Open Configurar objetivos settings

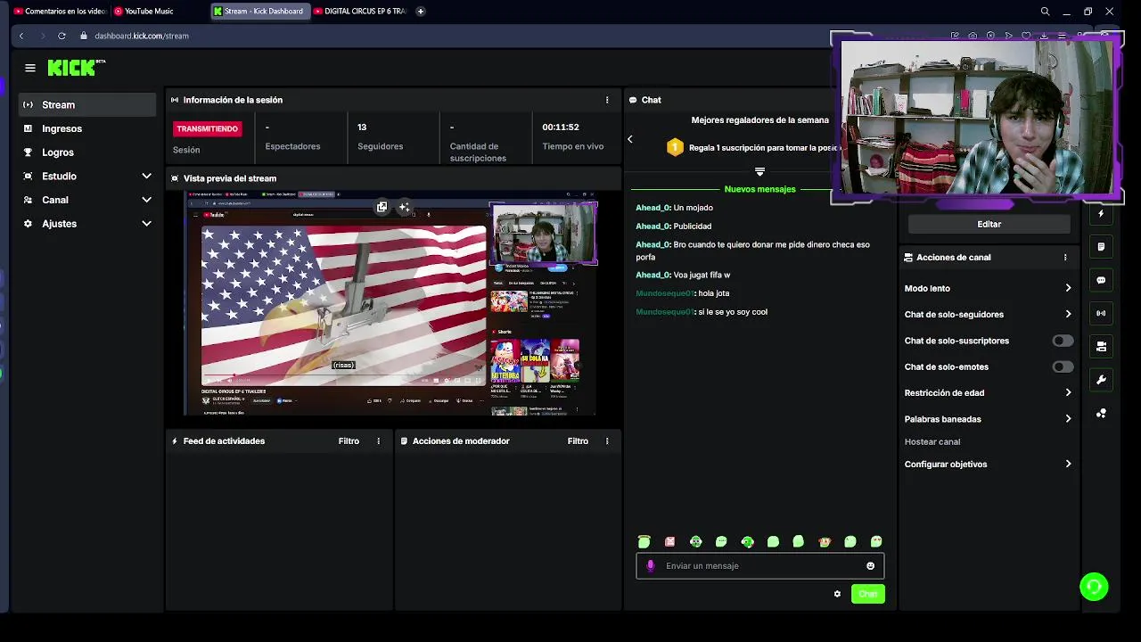tap(988, 464)
